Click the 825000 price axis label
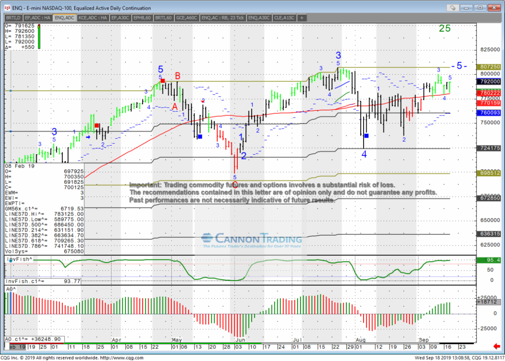The height and width of the screenshot is (361, 505). point(489,50)
